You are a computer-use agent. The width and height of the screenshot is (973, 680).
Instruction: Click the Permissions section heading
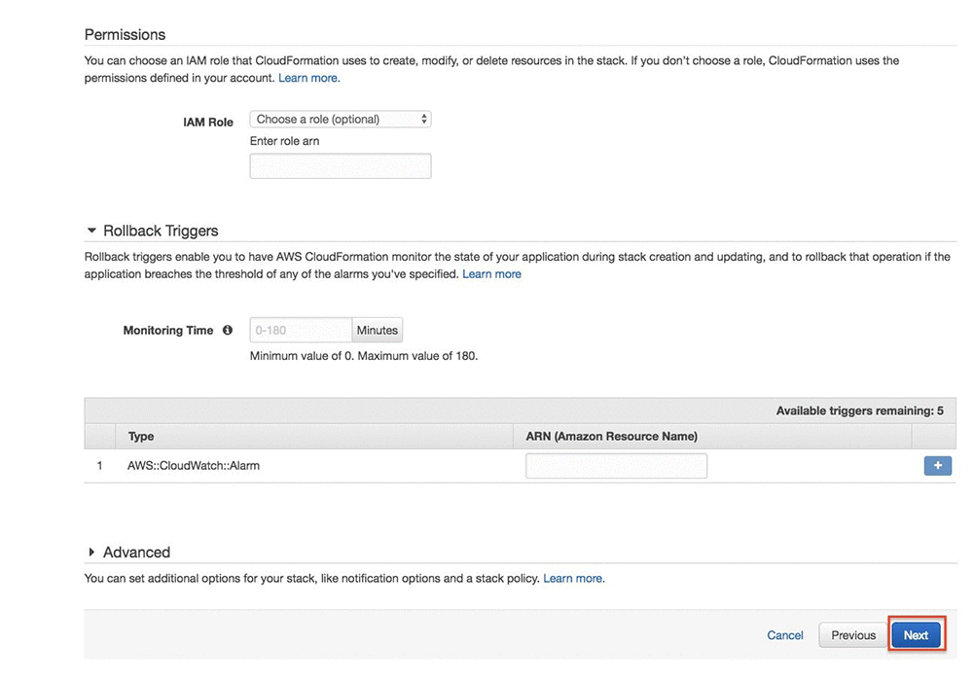click(x=125, y=35)
